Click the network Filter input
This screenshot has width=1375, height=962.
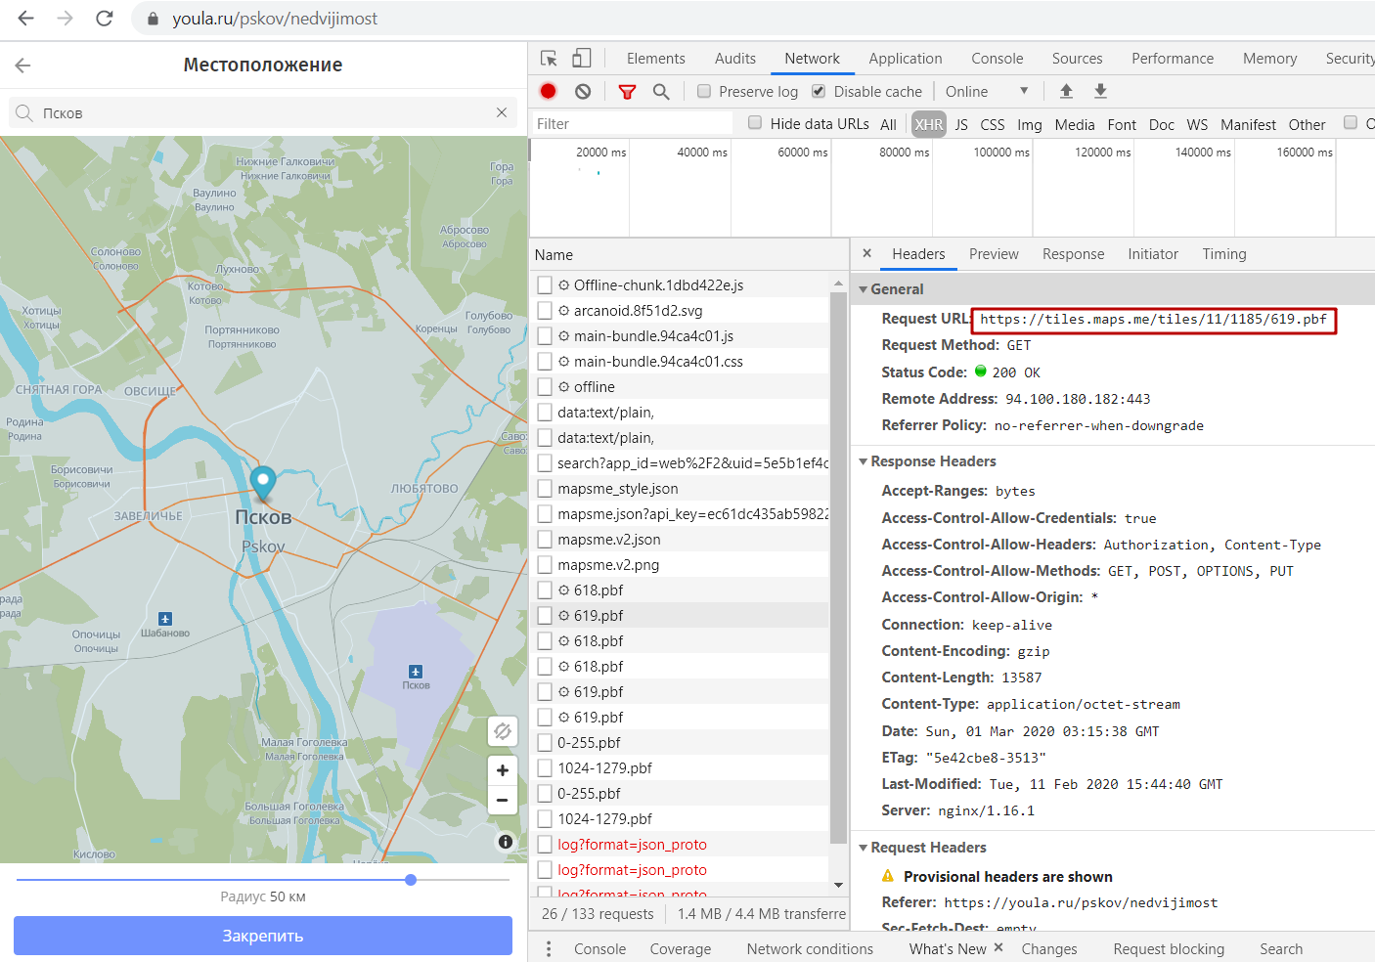click(x=632, y=123)
